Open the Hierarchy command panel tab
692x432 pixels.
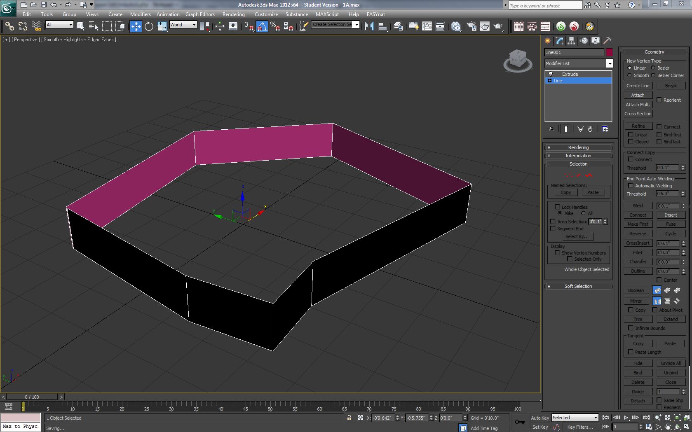pyautogui.click(x=571, y=41)
